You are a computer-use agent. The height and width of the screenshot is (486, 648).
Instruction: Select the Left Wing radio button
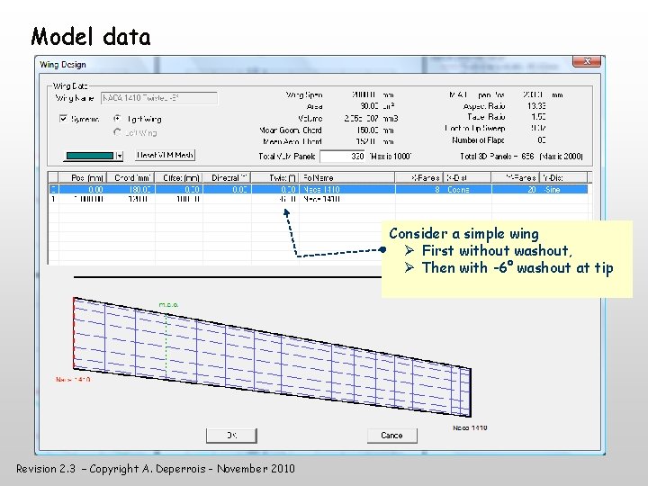click(117, 132)
